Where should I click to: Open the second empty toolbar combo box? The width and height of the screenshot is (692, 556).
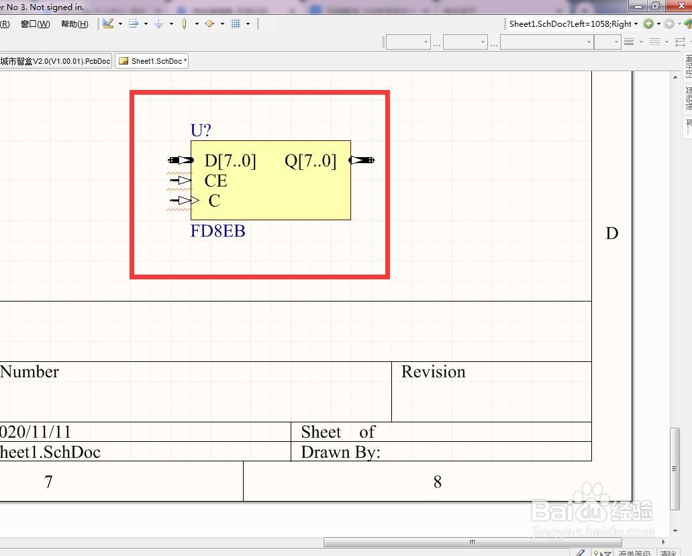pos(465,42)
